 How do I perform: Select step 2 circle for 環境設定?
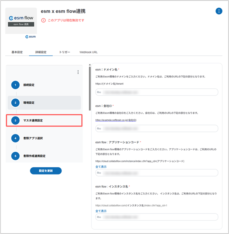pyautogui.click(x=15, y=103)
